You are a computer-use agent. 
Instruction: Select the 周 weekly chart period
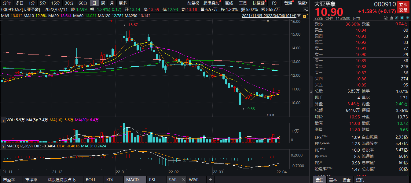point(103,3)
